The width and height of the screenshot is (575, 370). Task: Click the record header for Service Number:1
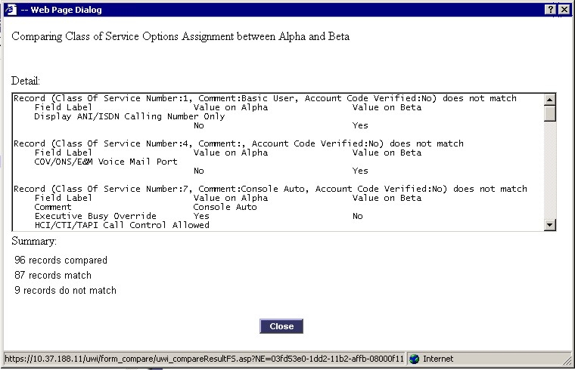265,98
